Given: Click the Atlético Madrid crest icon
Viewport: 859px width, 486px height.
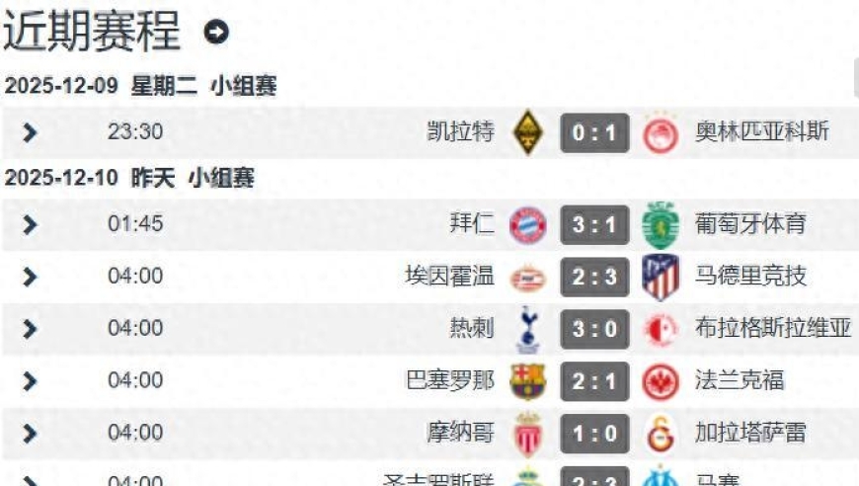Looking at the screenshot, I should [x=659, y=277].
